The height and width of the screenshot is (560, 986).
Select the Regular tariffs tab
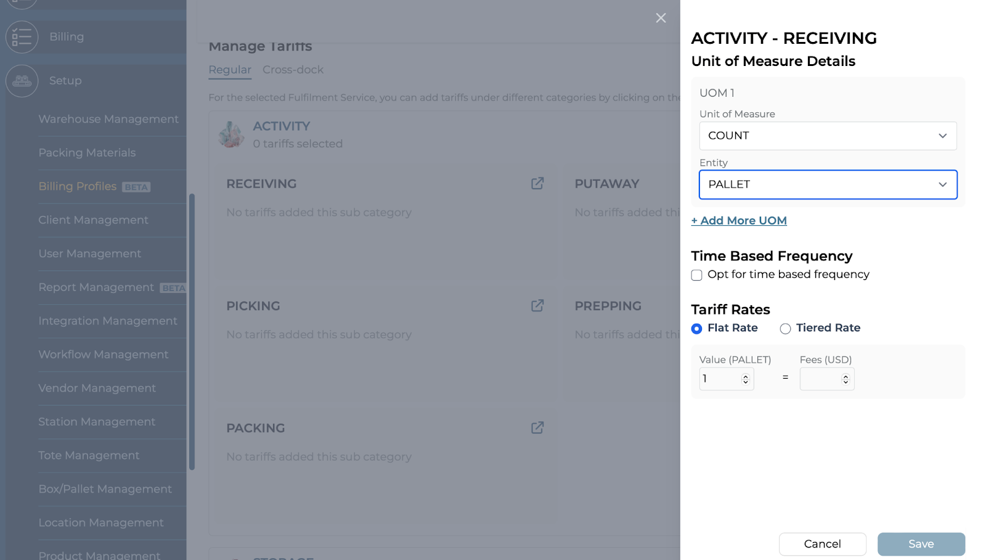tap(229, 70)
